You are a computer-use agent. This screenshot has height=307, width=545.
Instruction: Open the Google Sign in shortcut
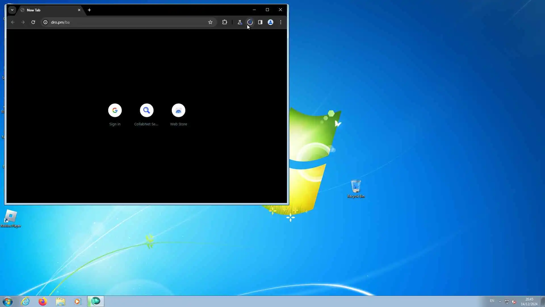pos(115,111)
